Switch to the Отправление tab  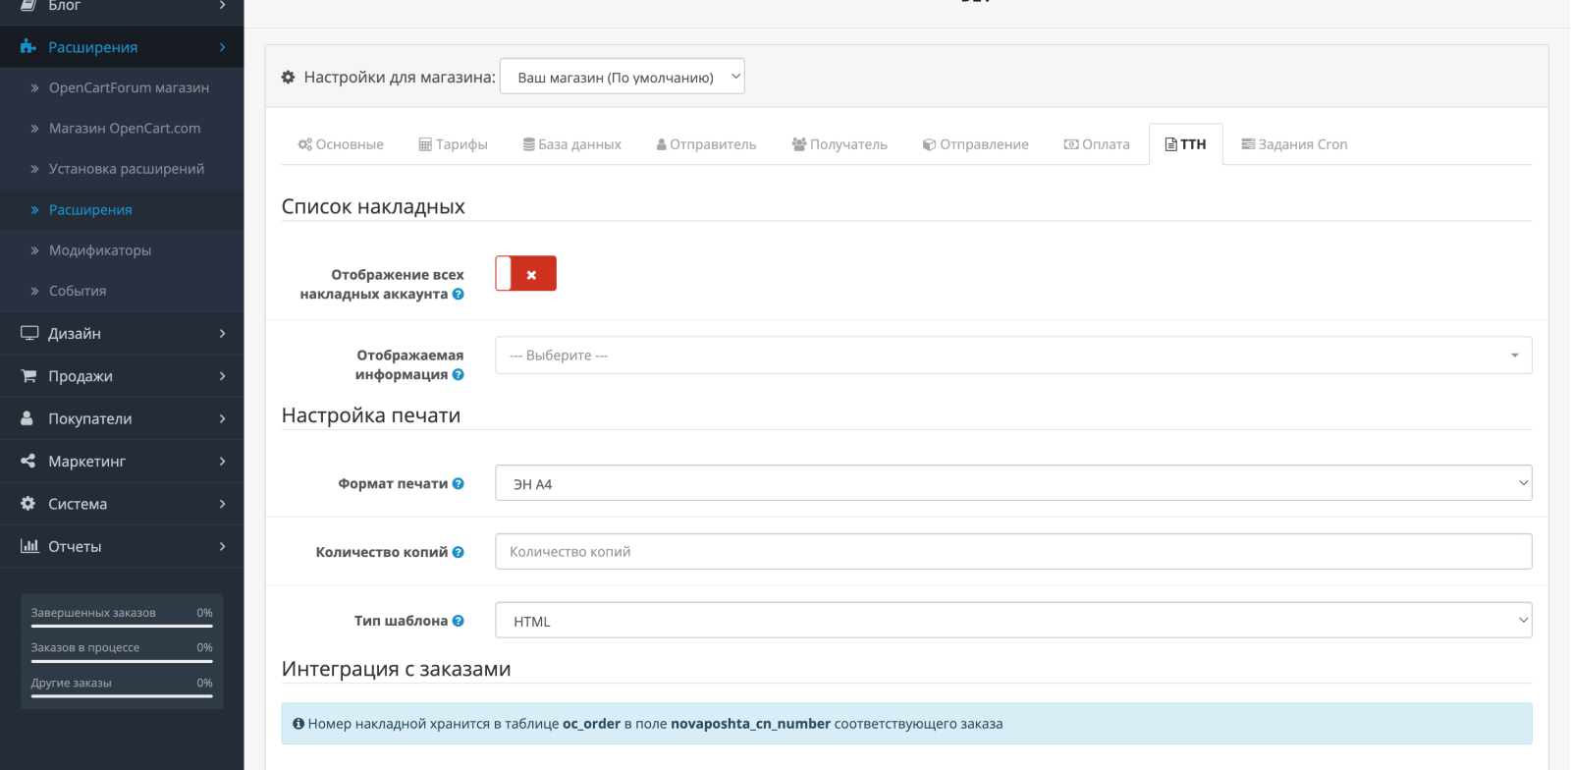click(x=975, y=144)
